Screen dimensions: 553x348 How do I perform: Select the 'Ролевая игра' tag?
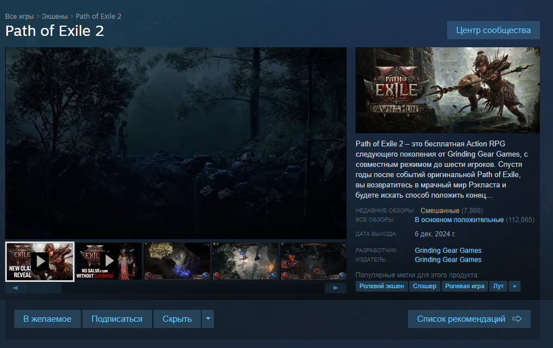(464, 286)
